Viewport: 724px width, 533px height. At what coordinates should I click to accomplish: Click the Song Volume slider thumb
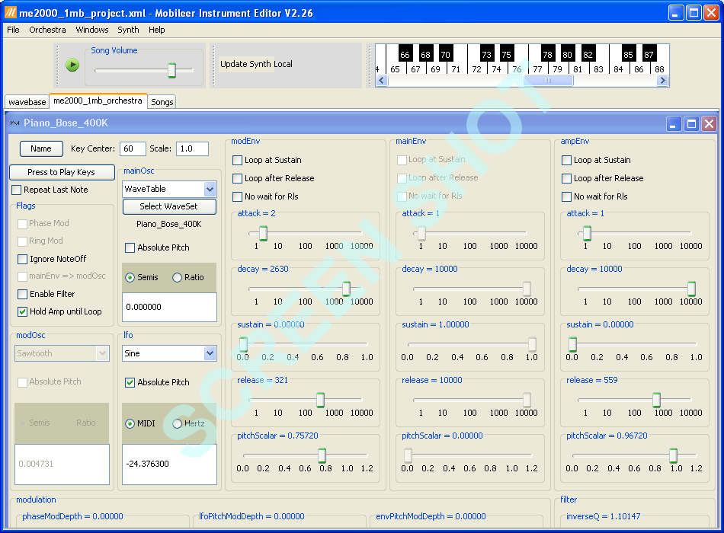(x=171, y=71)
